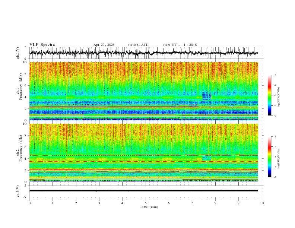Click the "5" tick on the time axis
The width and height of the screenshot is (295, 228).
(146, 203)
